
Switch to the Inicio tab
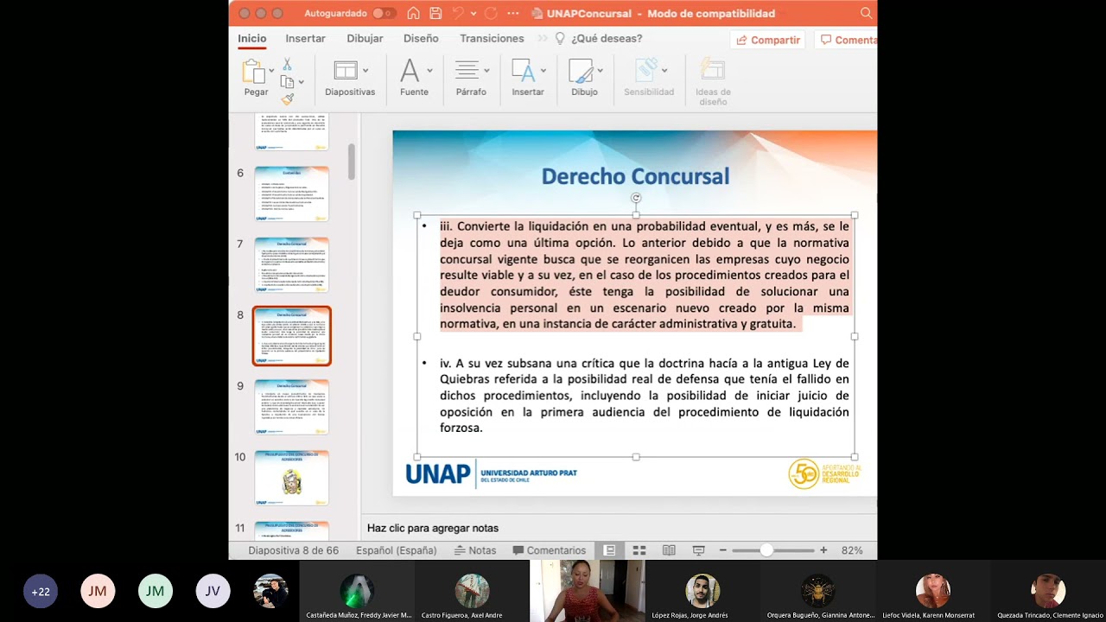point(252,39)
